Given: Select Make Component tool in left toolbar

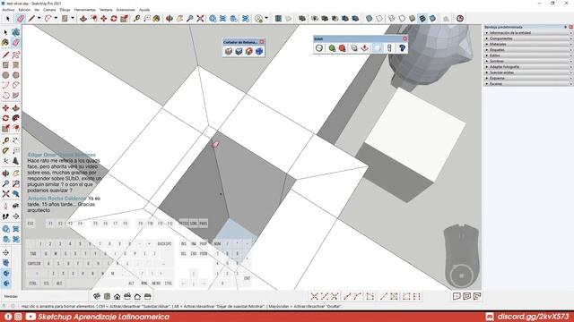Looking at the screenshot, I should click(x=15, y=32).
